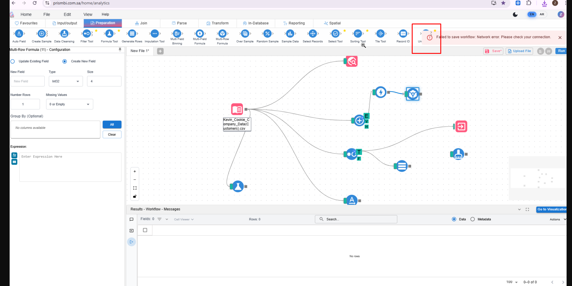The width and height of the screenshot is (572, 286).
Task: Click into the Expression text area
Action: point(70,167)
